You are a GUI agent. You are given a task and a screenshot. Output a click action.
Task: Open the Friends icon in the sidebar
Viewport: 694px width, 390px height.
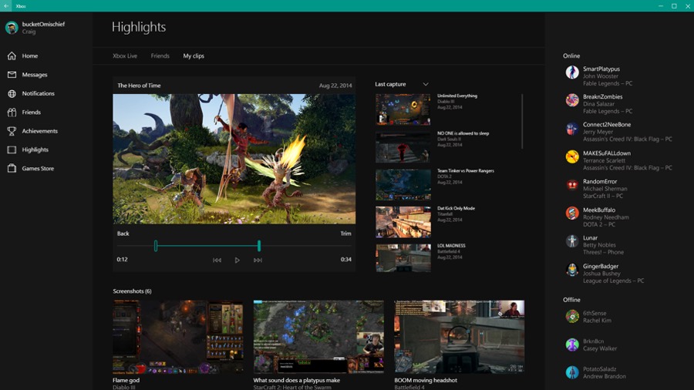(12, 113)
